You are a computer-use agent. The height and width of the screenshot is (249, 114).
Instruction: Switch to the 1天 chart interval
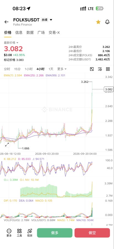point(51,69)
